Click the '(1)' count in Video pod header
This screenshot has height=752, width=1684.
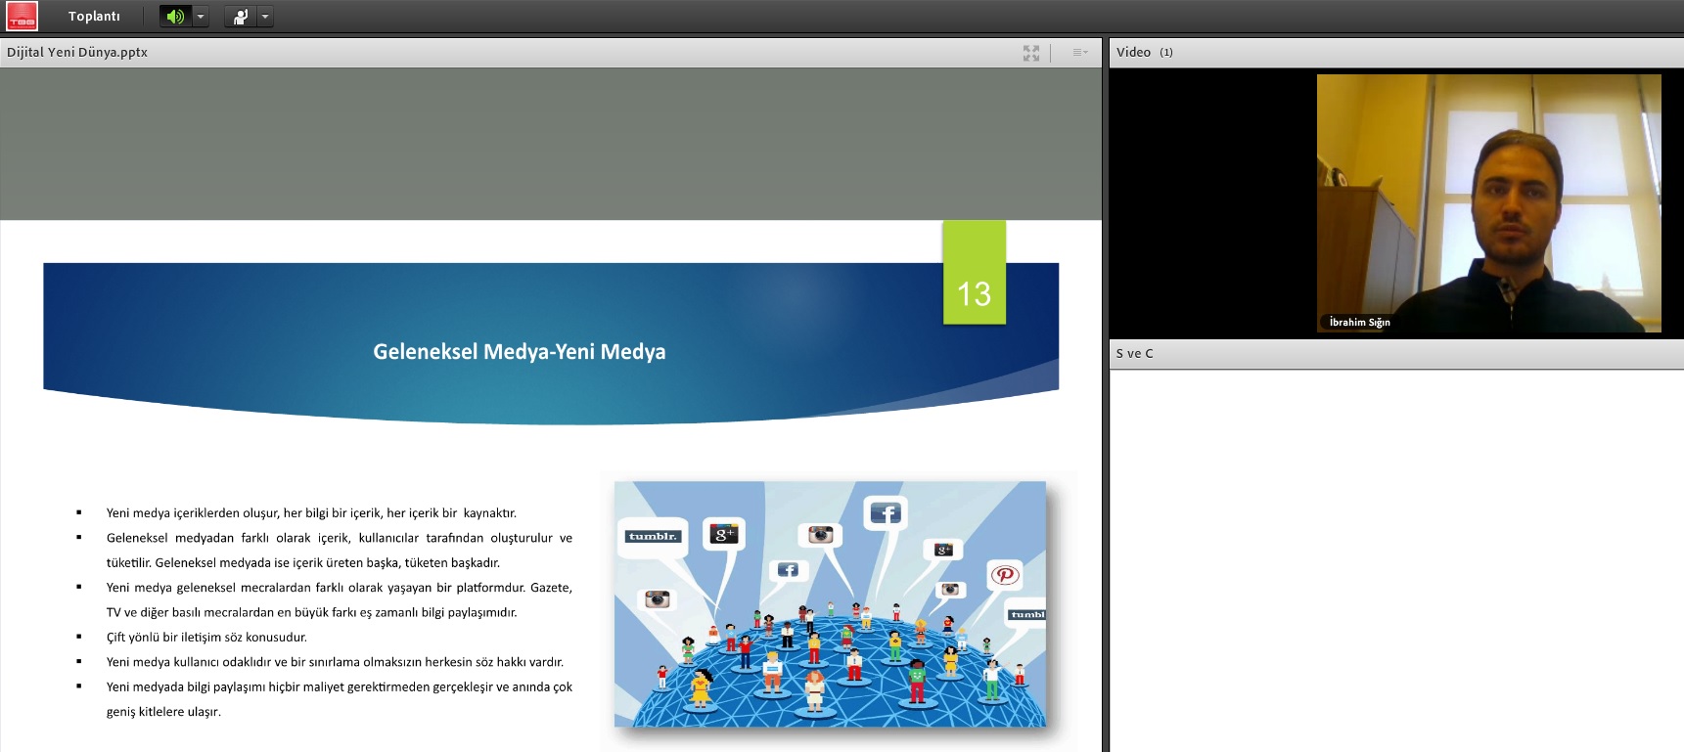tap(1166, 53)
